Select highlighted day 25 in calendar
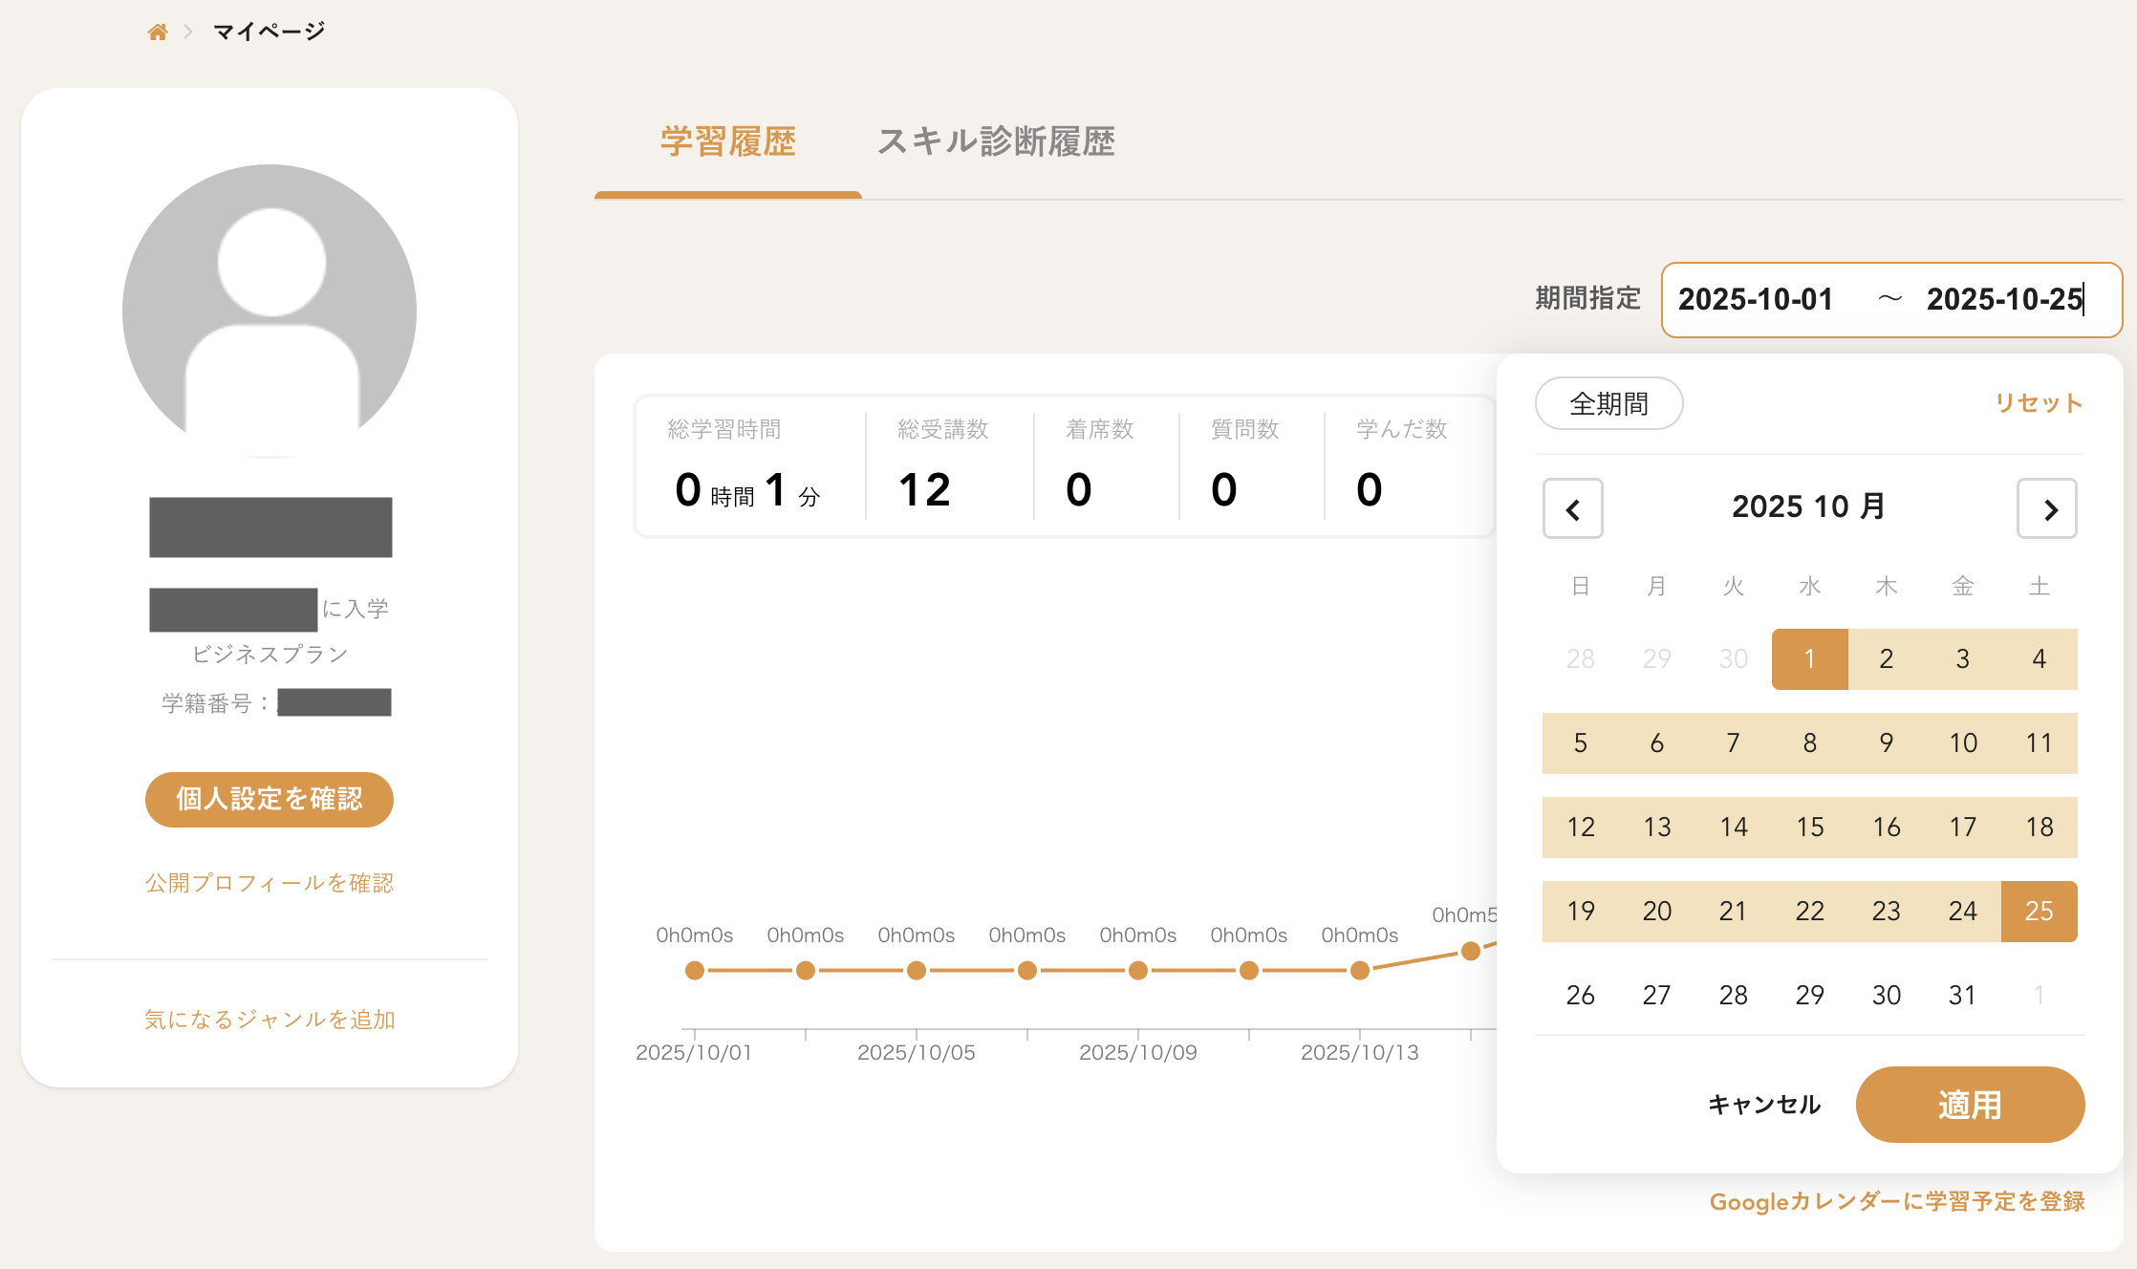 (x=2039, y=912)
